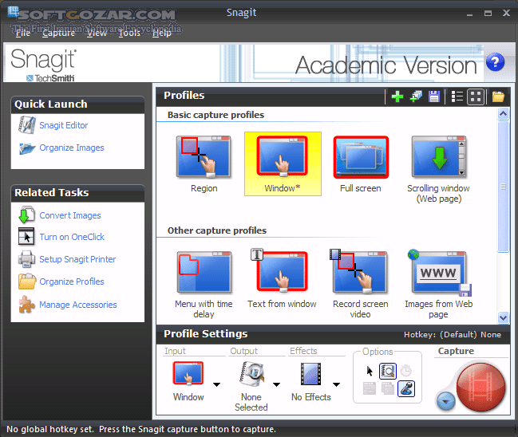The height and width of the screenshot is (437, 518).
Task: Click the Turn on OneClick link
Action: point(72,237)
